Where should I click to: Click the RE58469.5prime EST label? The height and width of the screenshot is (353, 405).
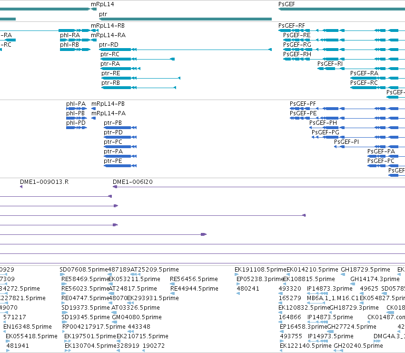click(85, 279)
